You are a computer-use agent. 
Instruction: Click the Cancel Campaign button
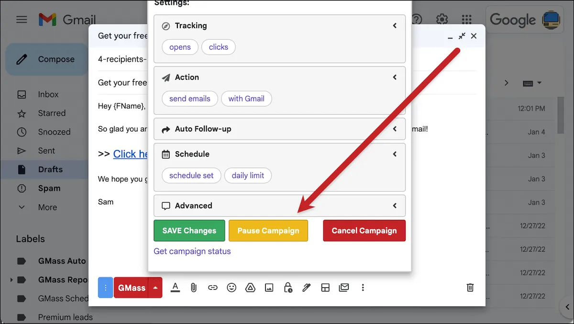pos(364,231)
